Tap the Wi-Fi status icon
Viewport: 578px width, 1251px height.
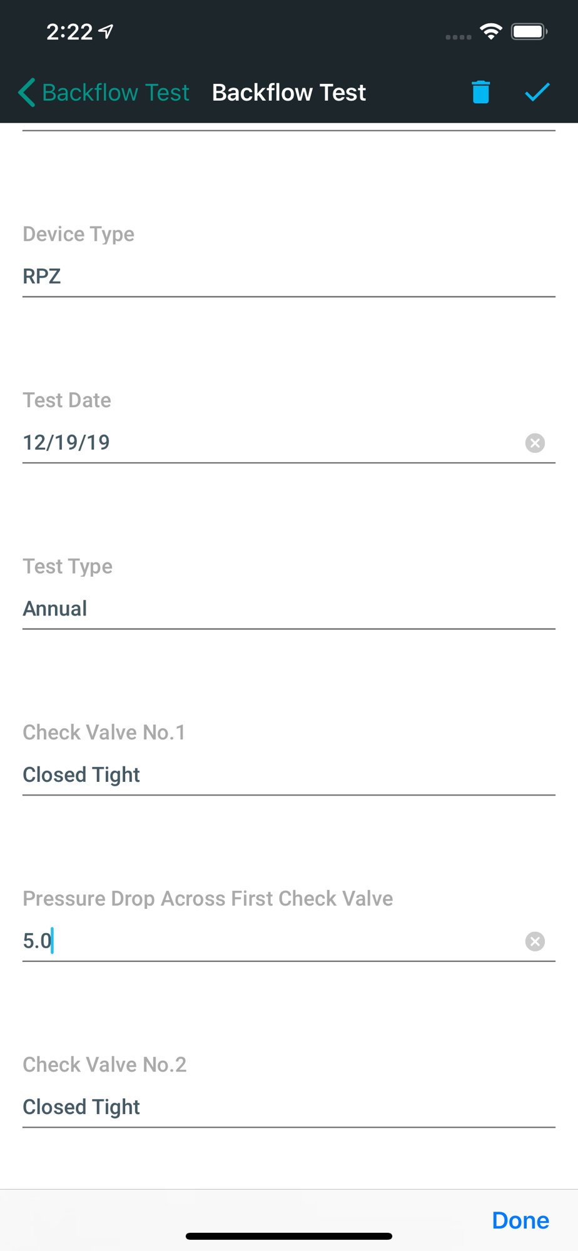click(x=491, y=31)
